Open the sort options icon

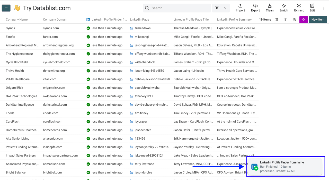[285, 19]
